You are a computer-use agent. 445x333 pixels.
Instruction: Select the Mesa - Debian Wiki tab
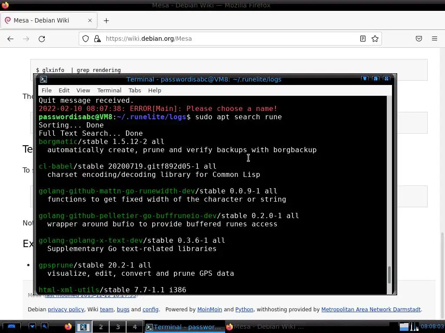point(49,20)
